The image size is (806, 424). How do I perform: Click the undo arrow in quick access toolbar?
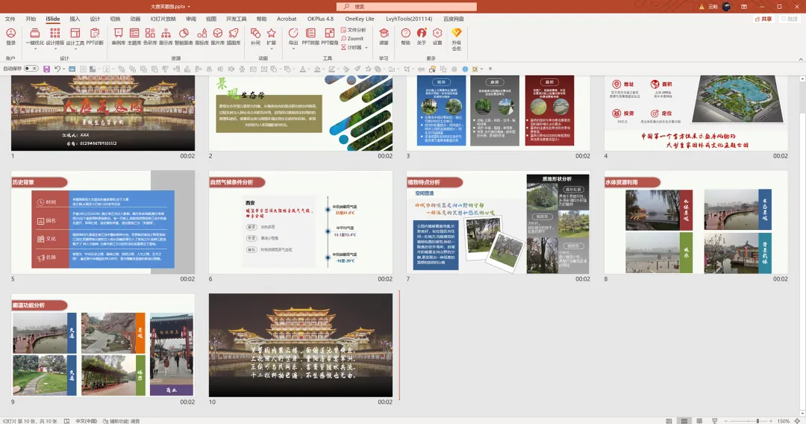pyautogui.click(x=57, y=69)
